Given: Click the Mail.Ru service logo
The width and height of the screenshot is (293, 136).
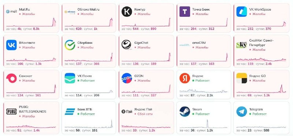Looking at the screenshot, I should [x=11, y=12].
